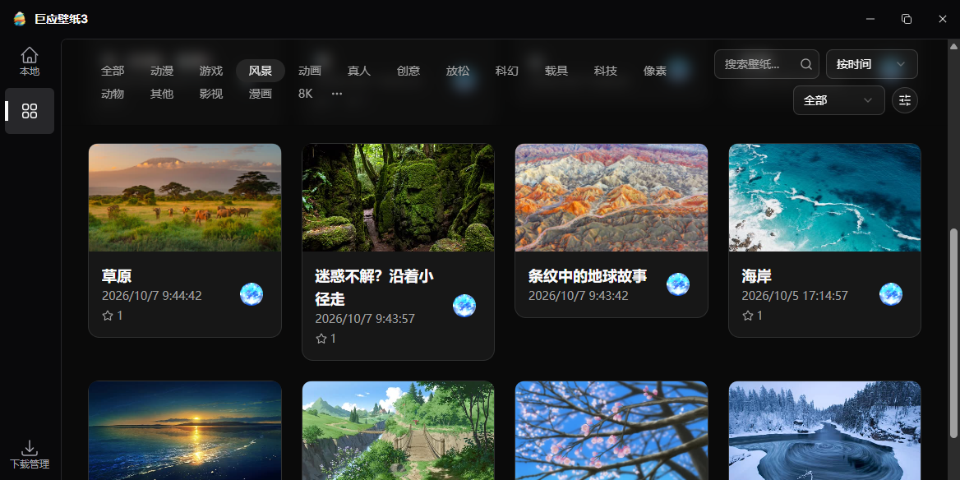The image size is (960, 480).
Task: Click the author avatar on 草原 card
Action: (x=252, y=294)
